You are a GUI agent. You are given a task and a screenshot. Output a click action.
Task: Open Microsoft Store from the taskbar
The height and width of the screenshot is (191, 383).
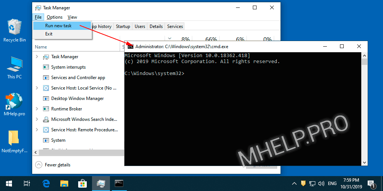pos(82,183)
